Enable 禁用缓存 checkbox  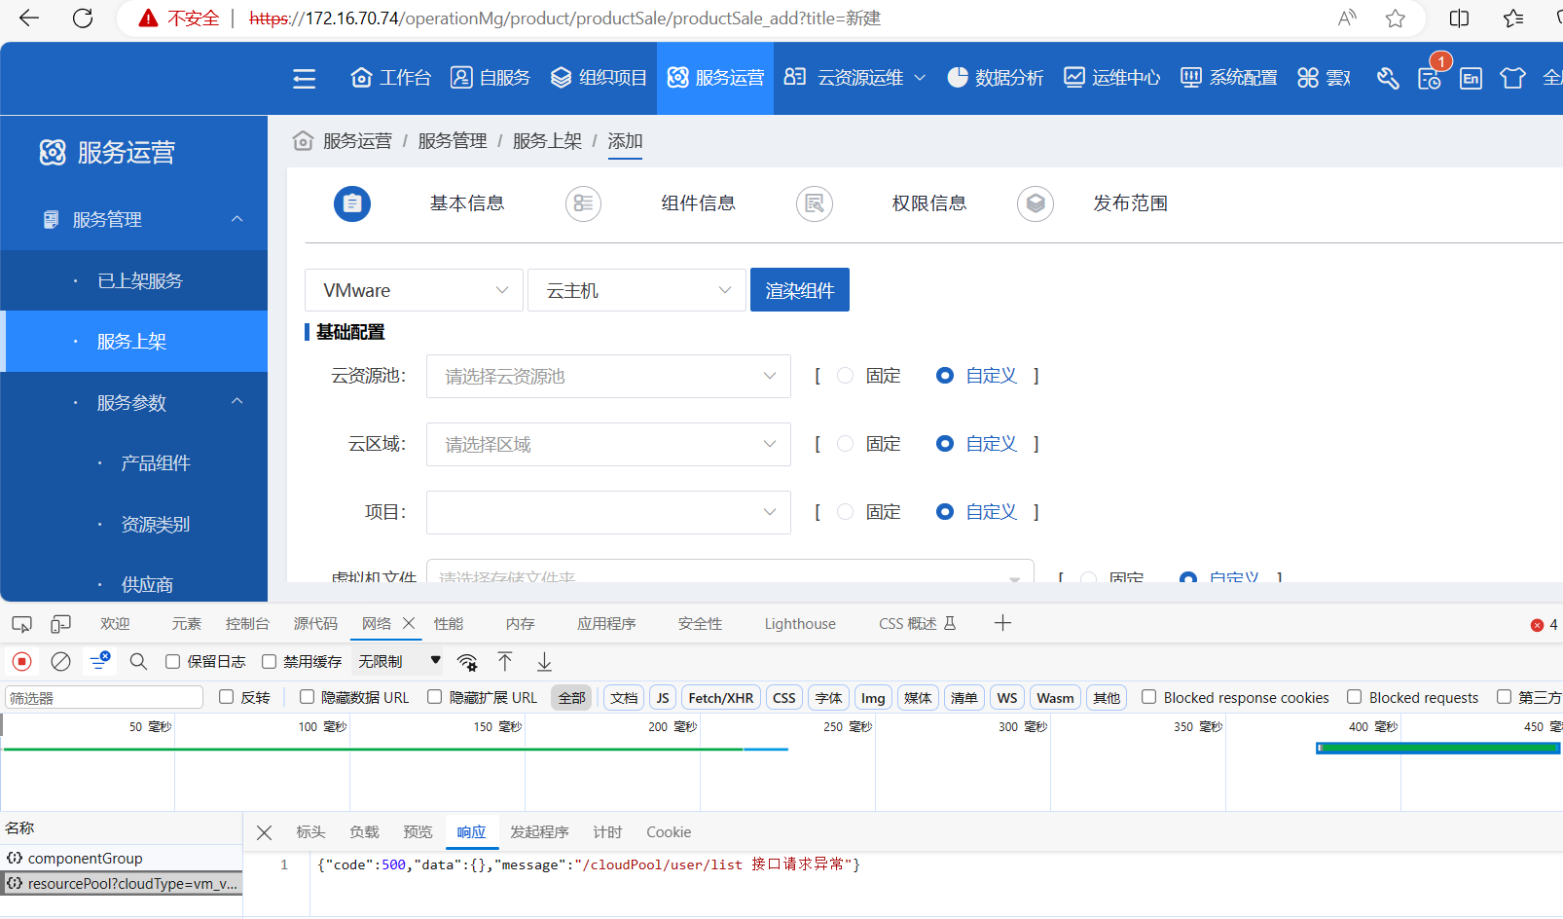[x=270, y=662]
